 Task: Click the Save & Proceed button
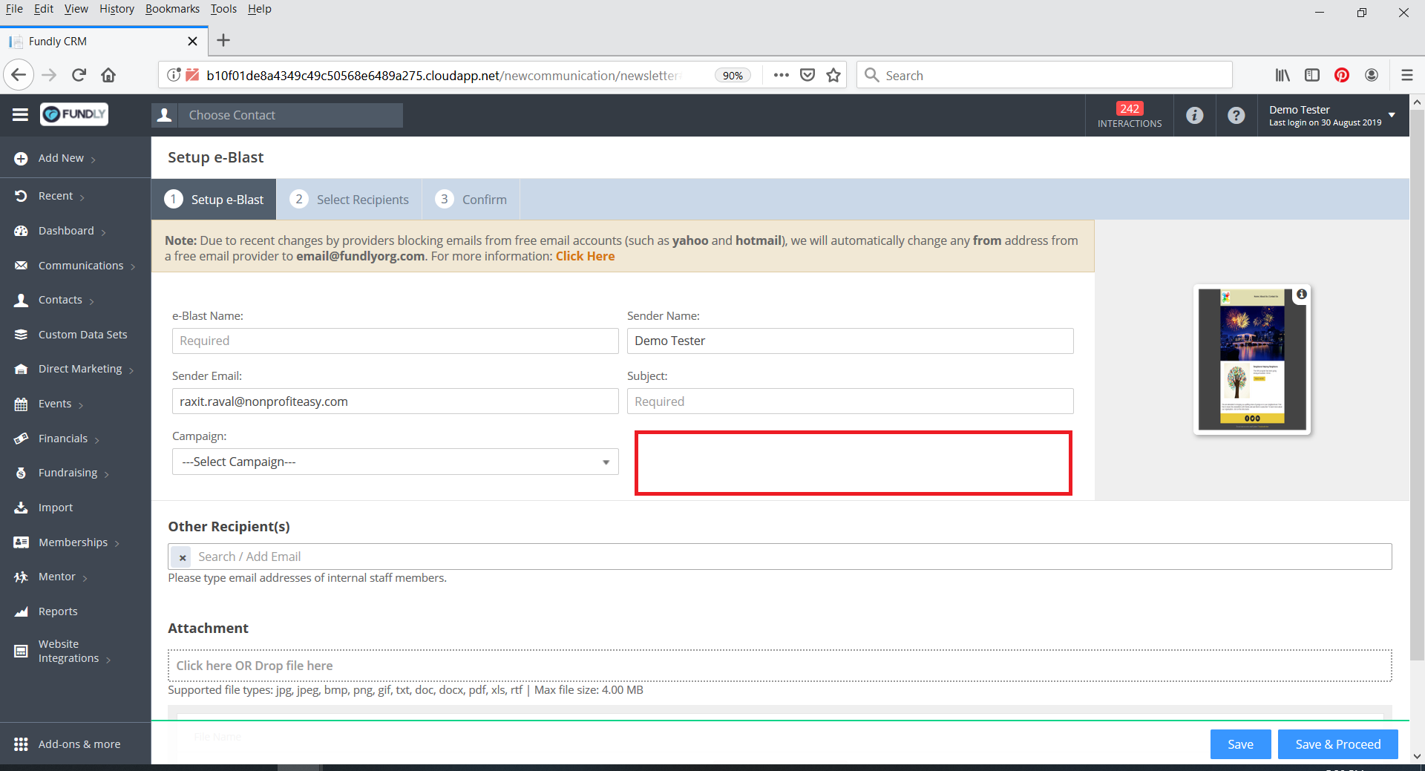pyautogui.click(x=1337, y=744)
